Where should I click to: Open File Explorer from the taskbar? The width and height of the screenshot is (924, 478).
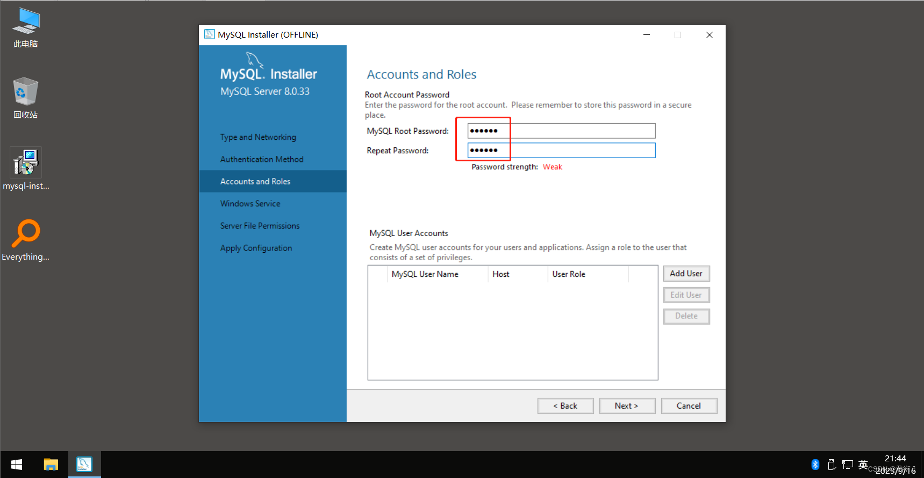point(51,465)
